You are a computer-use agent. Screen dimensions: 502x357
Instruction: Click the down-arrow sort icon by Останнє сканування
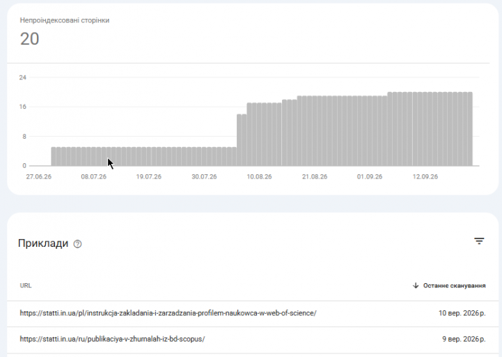(416, 285)
